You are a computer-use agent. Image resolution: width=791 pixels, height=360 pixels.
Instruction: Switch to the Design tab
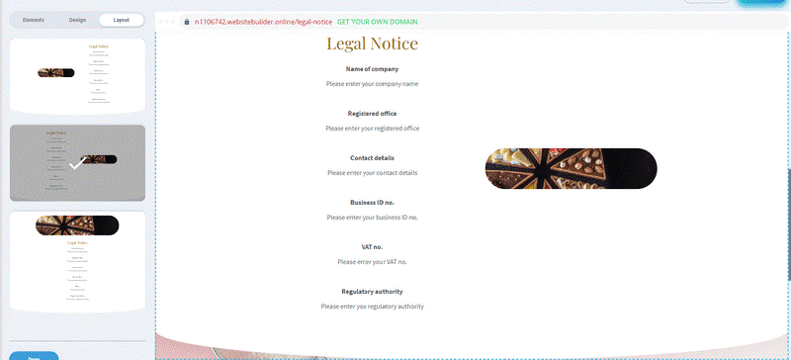tap(77, 20)
